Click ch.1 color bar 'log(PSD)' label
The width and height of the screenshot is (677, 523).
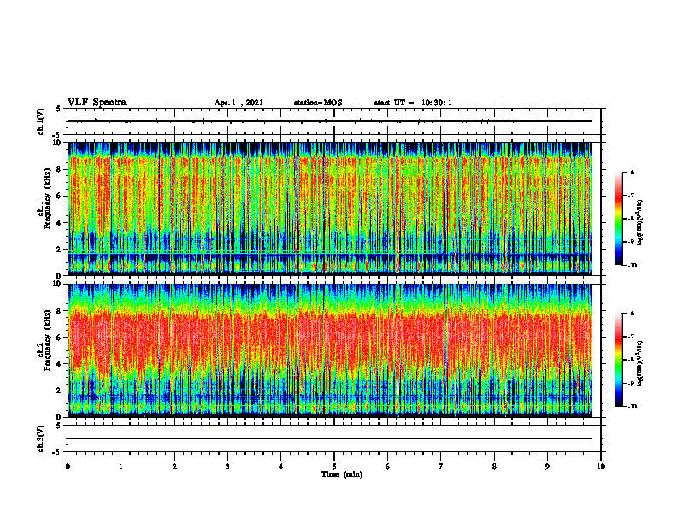coord(640,223)
